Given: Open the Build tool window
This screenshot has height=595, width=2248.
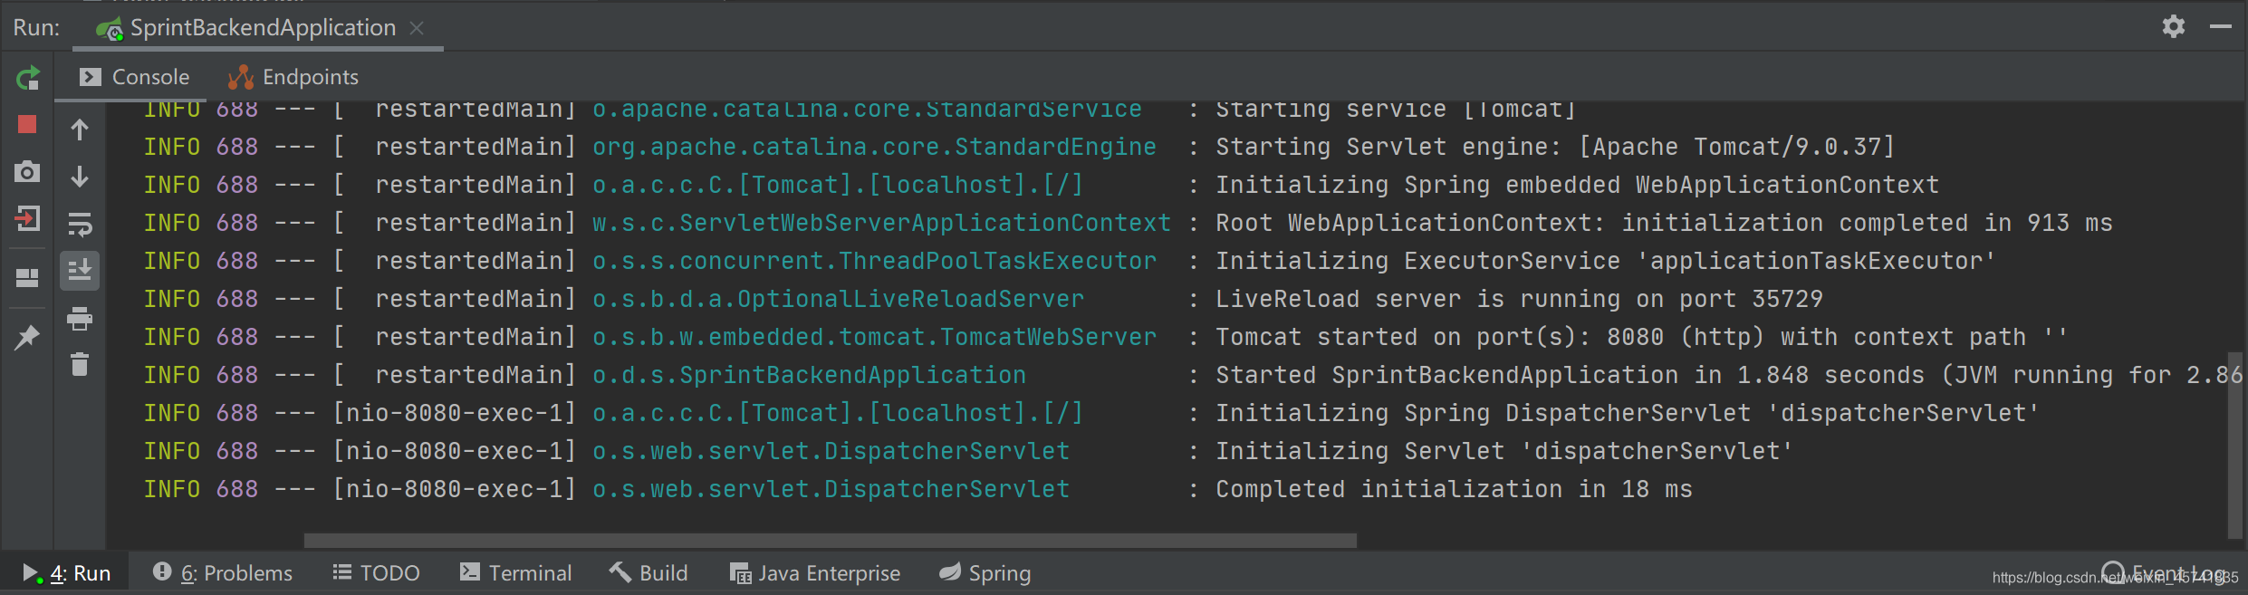Looking at the screenshot, I should tap(648, 572).
